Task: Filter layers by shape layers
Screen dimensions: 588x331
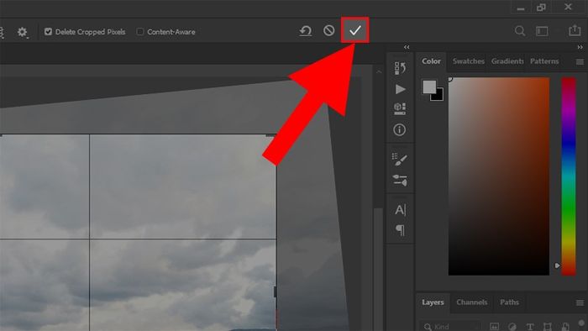Action: pyautogui.click(x=548, y=327)
